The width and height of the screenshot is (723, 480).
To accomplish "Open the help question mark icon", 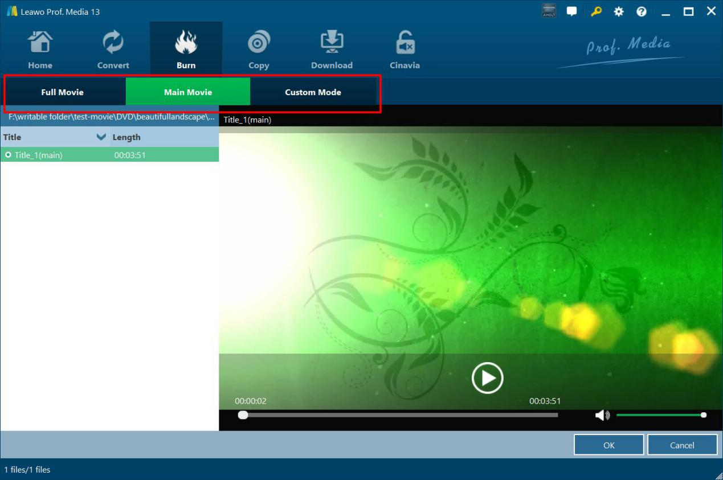I will tap(642, 11).
